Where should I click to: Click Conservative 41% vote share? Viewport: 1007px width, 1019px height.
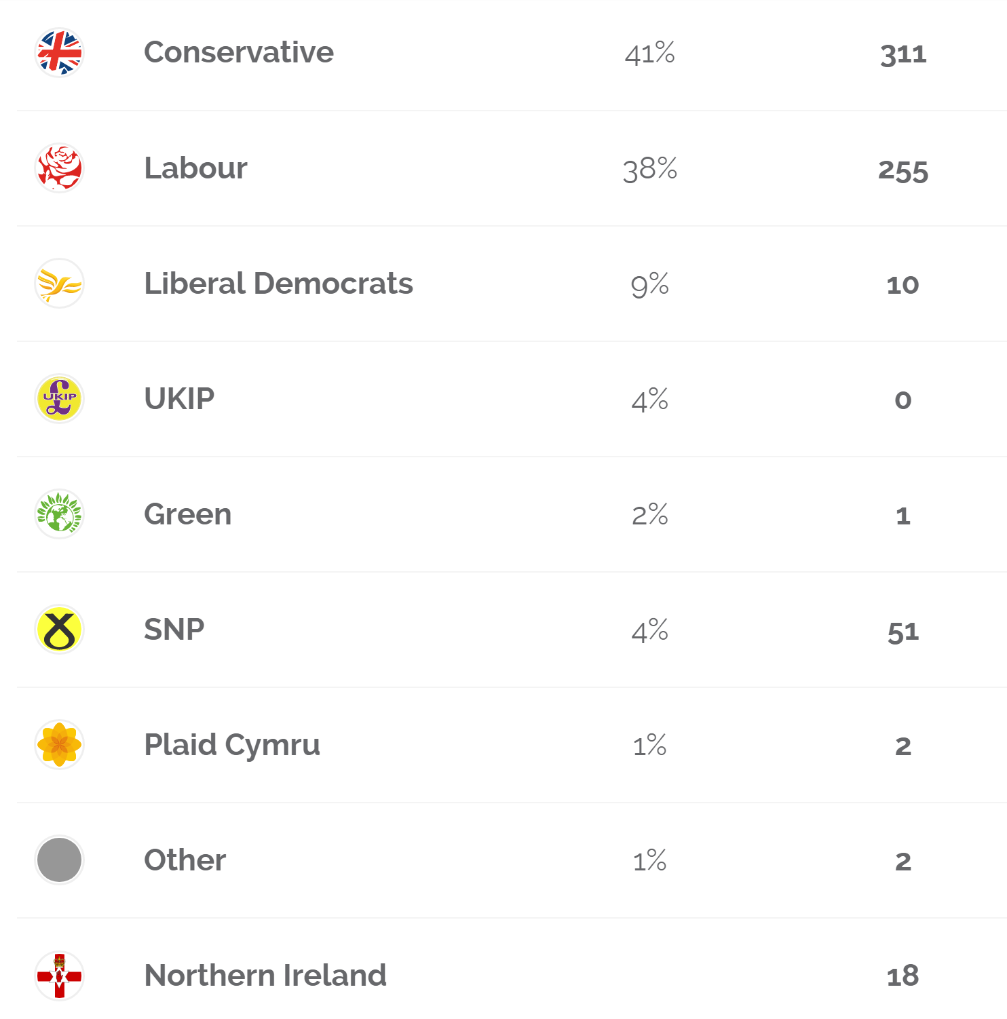650,53
